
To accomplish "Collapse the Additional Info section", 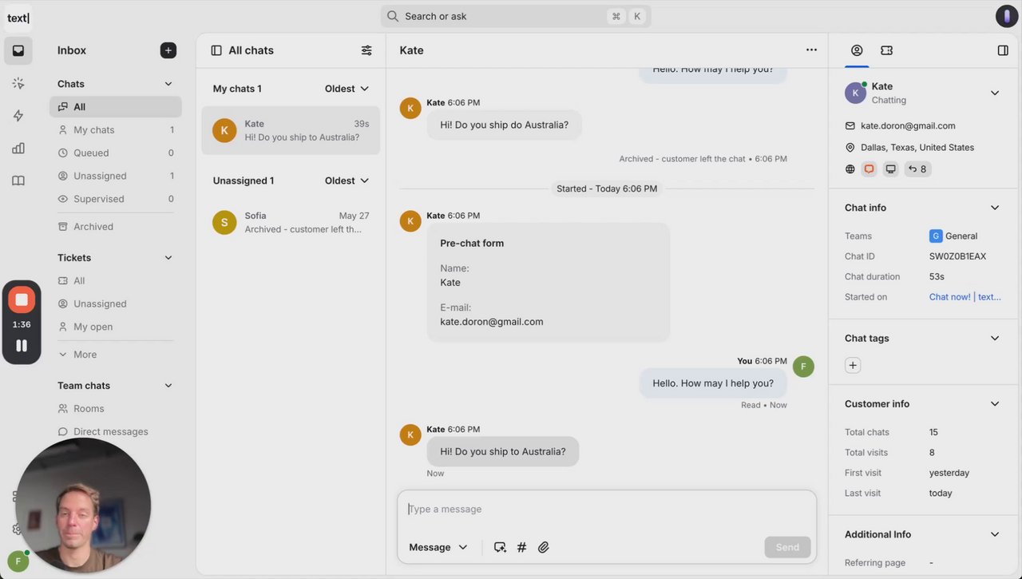I will point(995,535).
